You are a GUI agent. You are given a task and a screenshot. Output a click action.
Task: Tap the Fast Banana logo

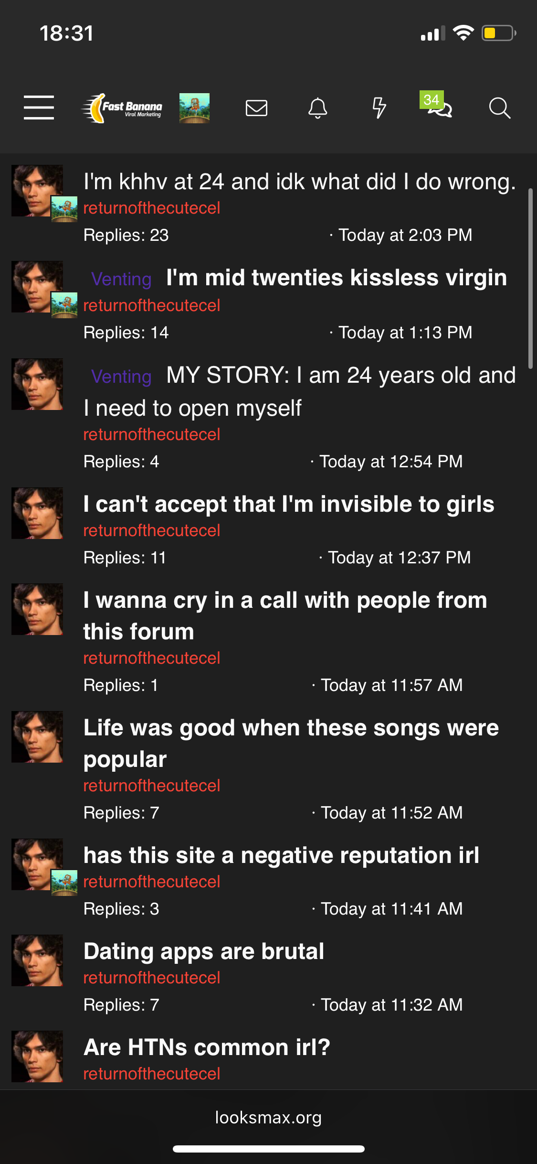pyautogui.click(x=122, y=108)
